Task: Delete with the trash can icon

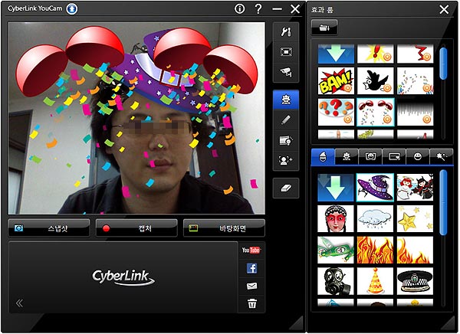Action: [x=252, y=303]
